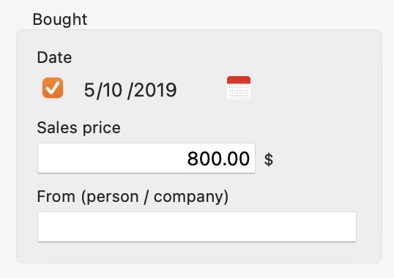Click the white checkmark in the date toggle
The image size is (394, 278).
(x=53, y=88)
